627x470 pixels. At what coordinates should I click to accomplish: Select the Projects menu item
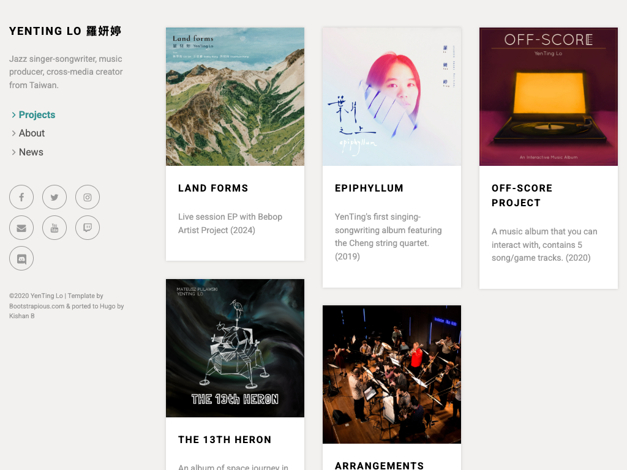pyautogui.click(x=37, y=114)
